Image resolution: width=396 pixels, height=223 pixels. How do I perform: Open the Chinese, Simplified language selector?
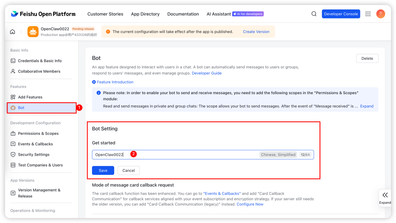coord(278,155)
